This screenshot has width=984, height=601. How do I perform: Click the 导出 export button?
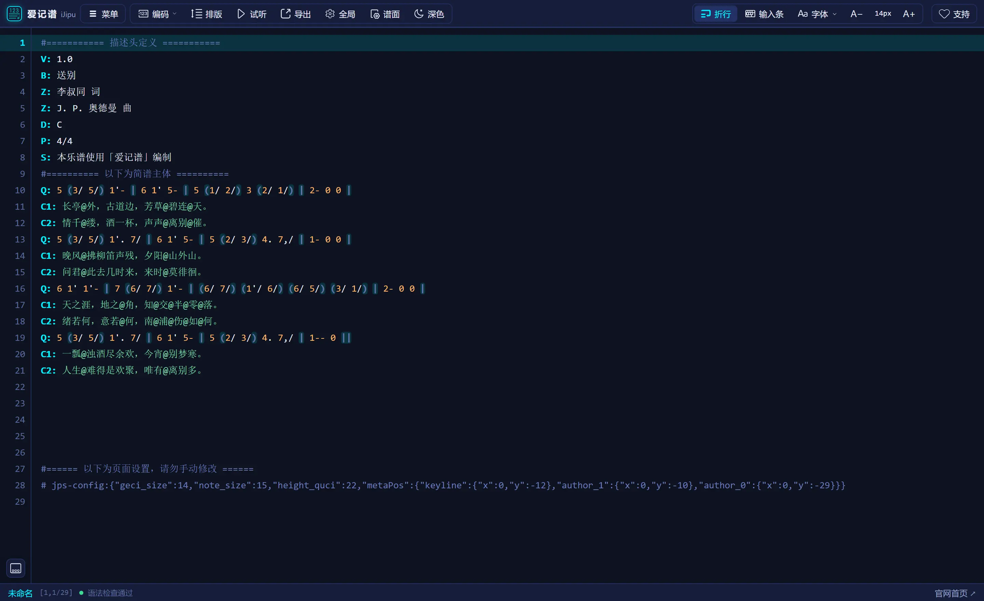[296, 14]
